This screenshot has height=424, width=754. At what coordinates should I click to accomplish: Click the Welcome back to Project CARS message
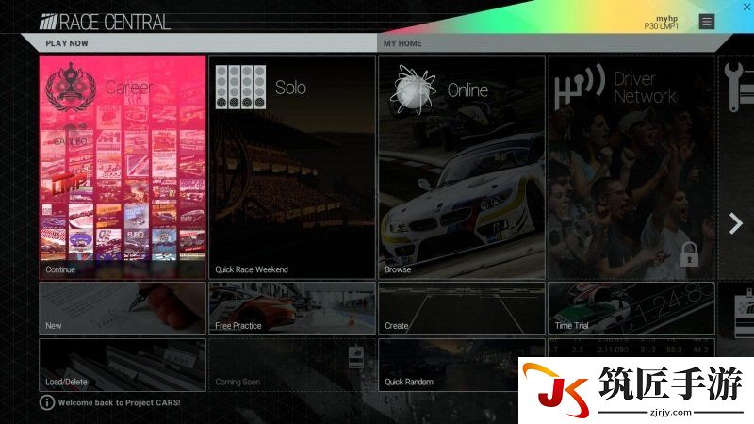coord(120,402)
